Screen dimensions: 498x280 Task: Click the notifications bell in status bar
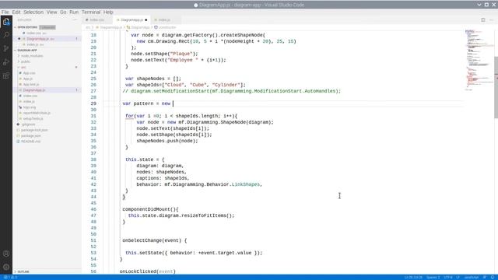coord(493,278)
